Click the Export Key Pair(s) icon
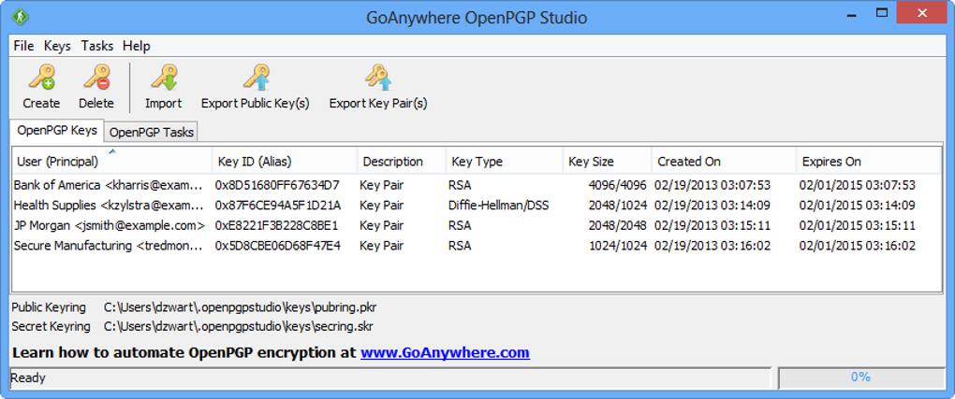This screenshot has height=399, width=955. pyautogui.click(x=377, y=78)
